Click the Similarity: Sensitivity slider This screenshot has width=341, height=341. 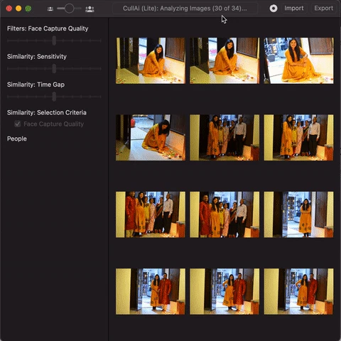tap(54, 68)
